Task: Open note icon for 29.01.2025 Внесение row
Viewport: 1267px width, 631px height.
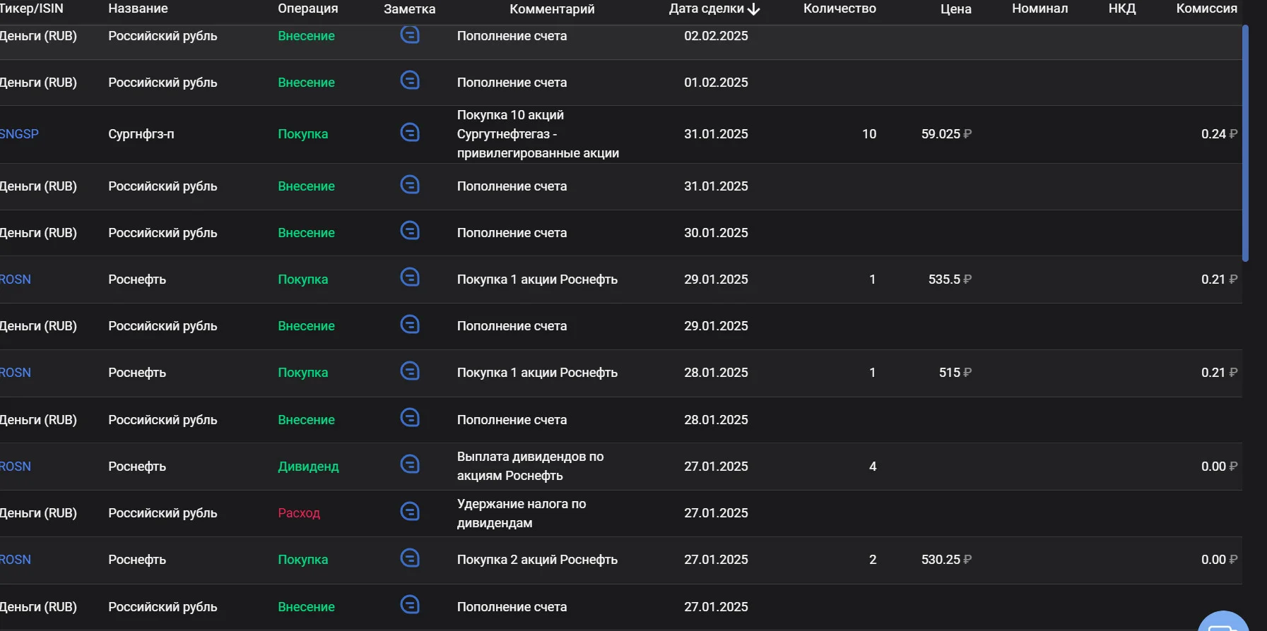Action: click(x=410, y=324)
